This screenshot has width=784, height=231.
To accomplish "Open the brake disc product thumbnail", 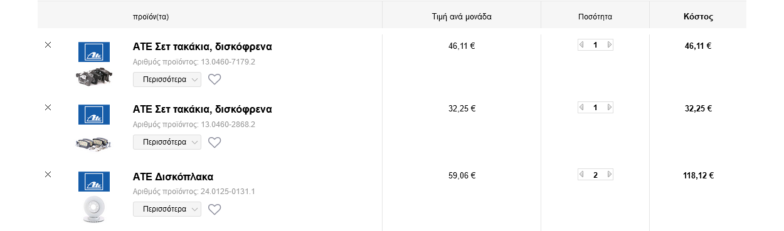I will tap(93, 210).
